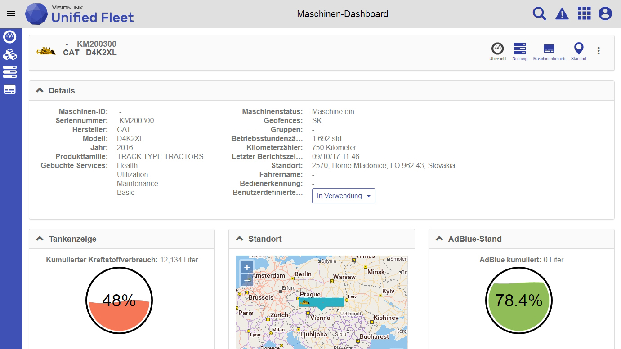Viewport: 621px width, 349px height.
Task: Switch to the Standort view in header
Action: click(579, 52)
